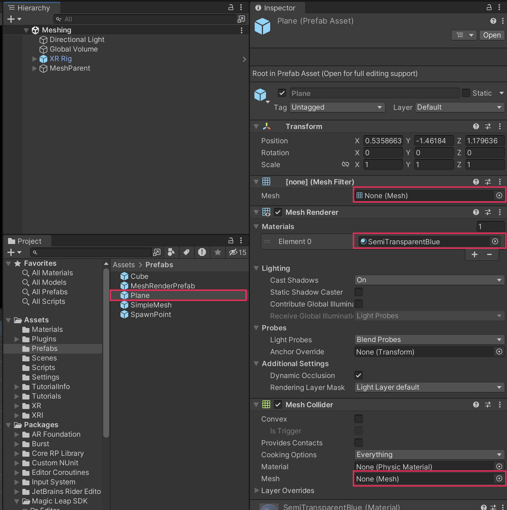
Task: Click the Hierarchy panel lock icon
Action: [x=231, y=7]
